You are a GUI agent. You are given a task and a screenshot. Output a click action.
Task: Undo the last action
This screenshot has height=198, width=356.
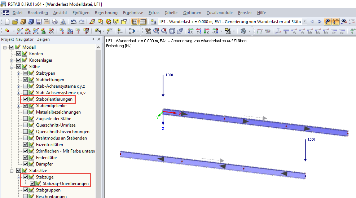(73, 22)
